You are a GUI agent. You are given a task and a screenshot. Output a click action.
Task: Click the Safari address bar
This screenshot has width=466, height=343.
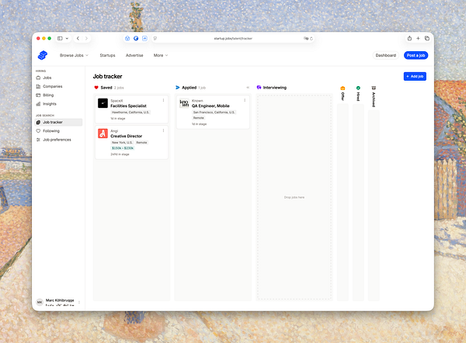(x=233, y=38)
